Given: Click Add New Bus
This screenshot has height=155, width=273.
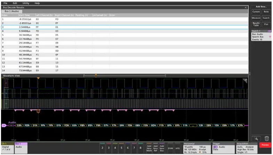Looking at the screenshot, I should click(x=162, y=148).
